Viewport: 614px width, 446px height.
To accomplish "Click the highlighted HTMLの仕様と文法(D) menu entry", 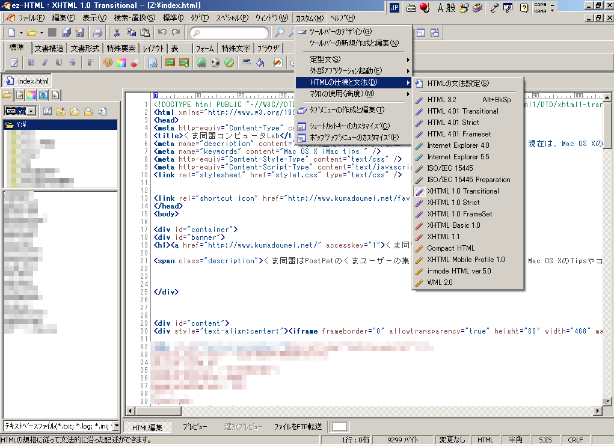I will pos(354,82).
